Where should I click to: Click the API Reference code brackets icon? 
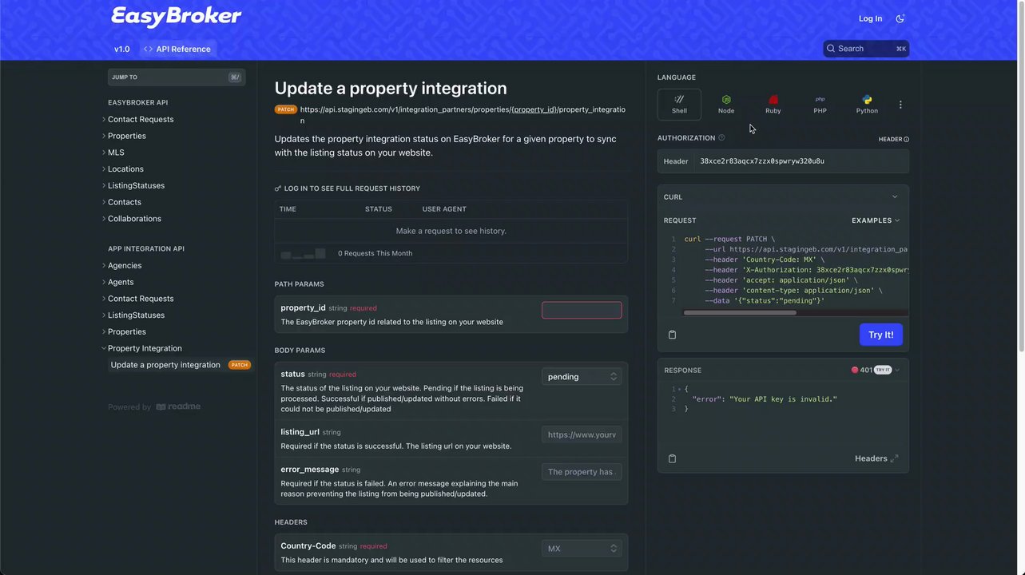pos(149,49)
